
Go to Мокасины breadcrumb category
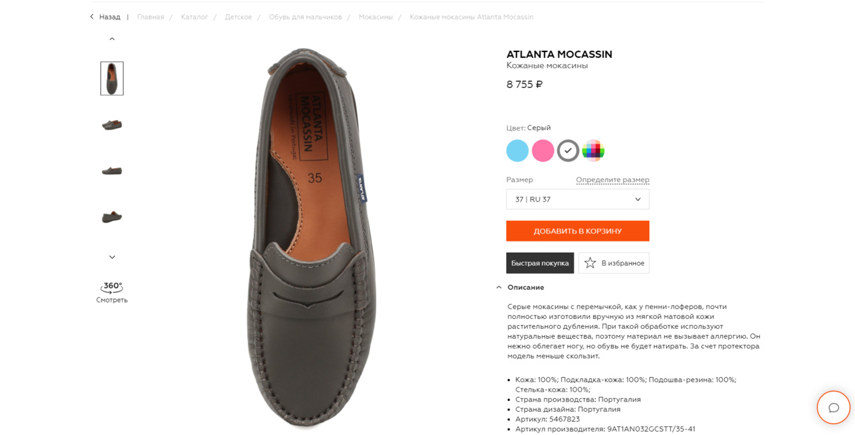point(375,17)
